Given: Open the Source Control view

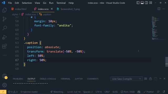Looking at the screenshot, I should point(4,19).
